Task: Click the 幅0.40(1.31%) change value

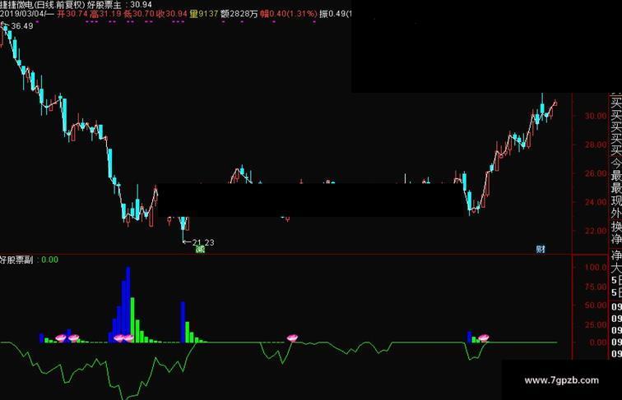Action: pyautogui.click(x=289, y=14)
